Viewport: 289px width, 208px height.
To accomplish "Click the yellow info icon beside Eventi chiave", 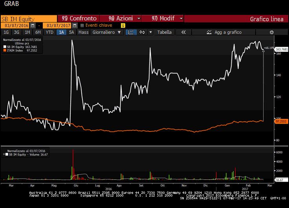I will coord(123,26).
